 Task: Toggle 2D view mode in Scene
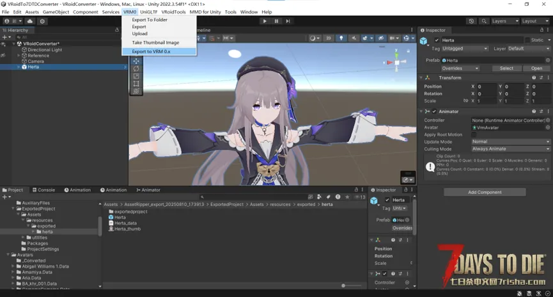click(x=329, y=38)
